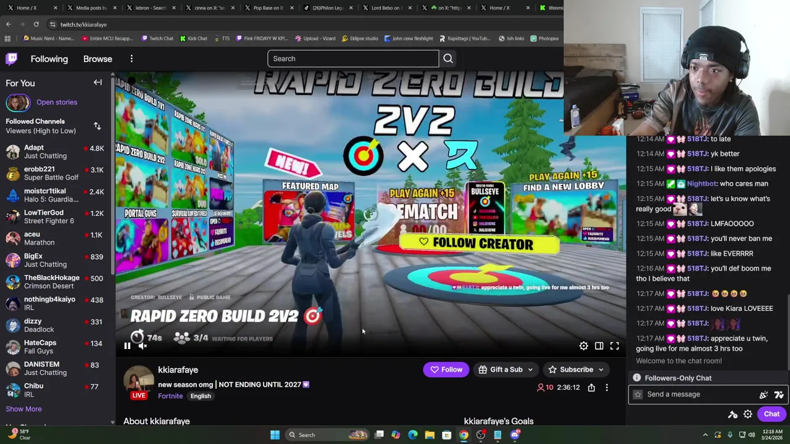Open the stream's more options kebab menu
790x444 pixels.
[607, 387]
